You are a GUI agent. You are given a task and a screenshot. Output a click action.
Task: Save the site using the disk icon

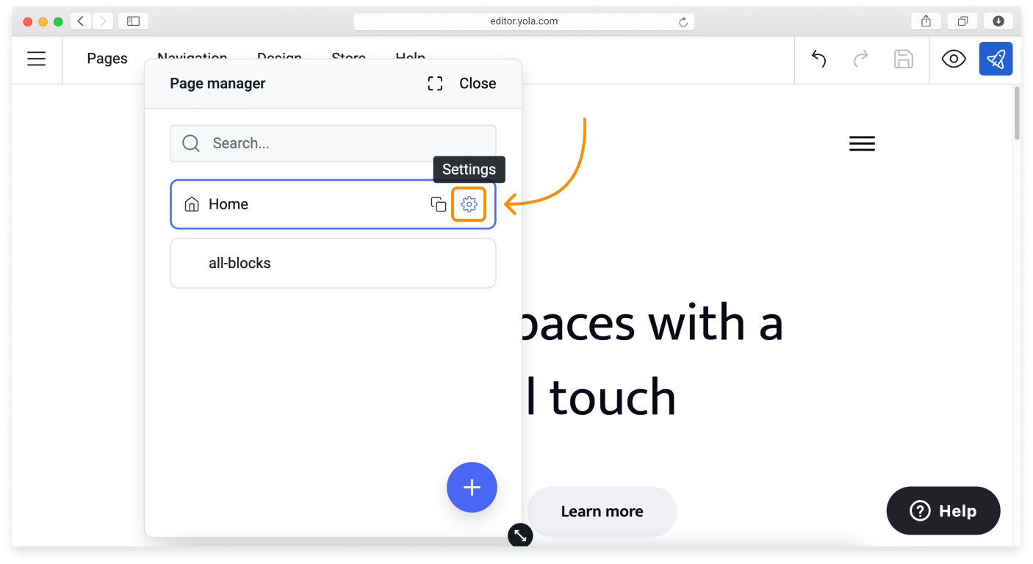coord(904,59)
